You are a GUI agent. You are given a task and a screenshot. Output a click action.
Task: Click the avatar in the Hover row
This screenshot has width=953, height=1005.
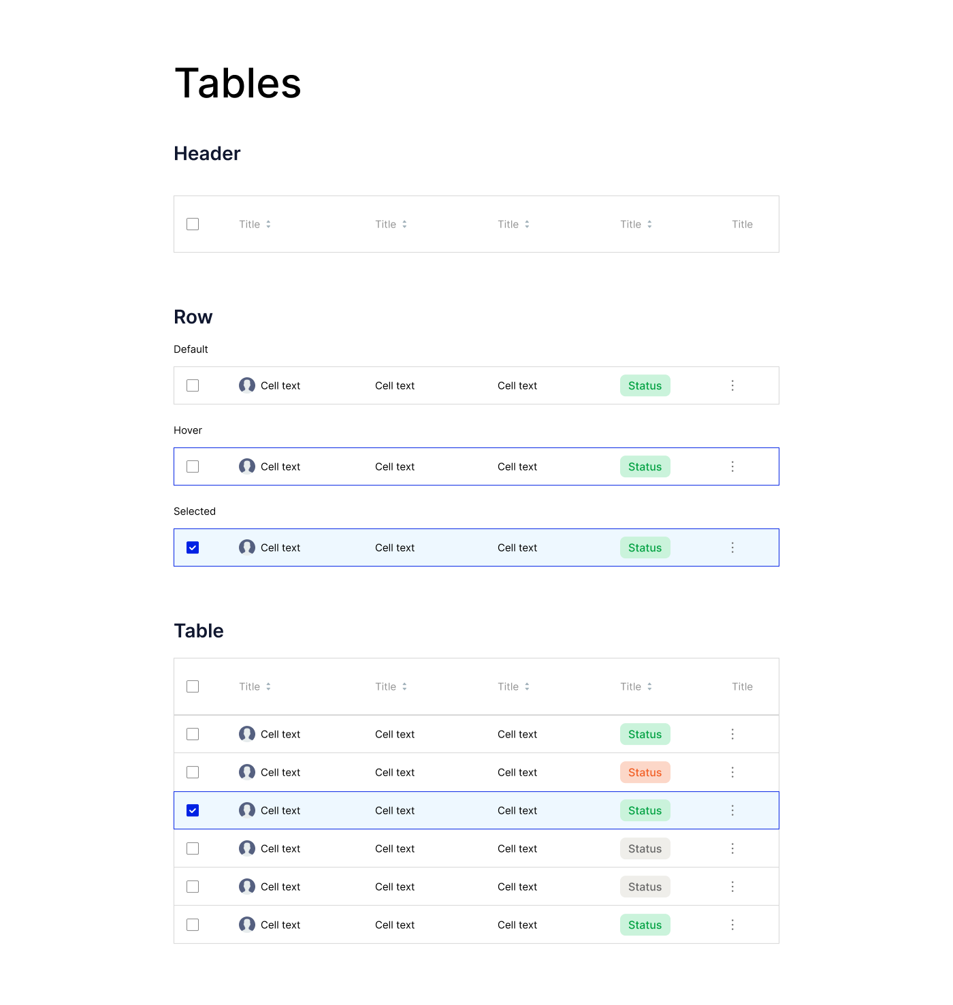coord(247,466)
